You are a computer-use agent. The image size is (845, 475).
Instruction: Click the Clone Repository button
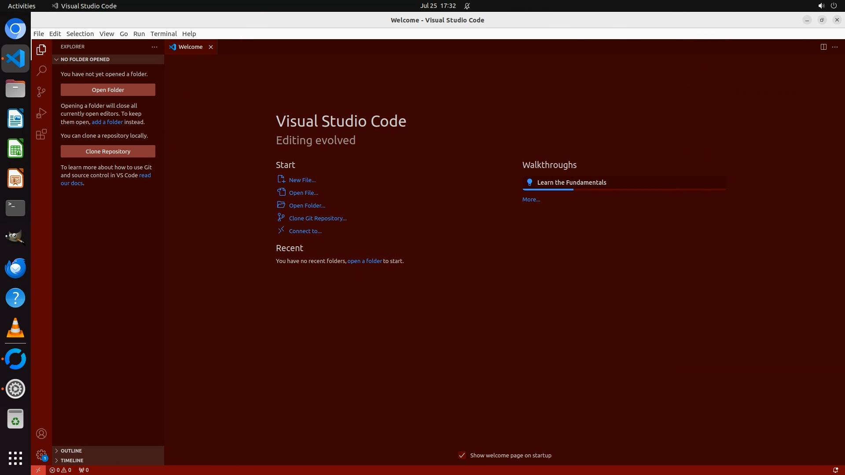(x=108, y=151)
